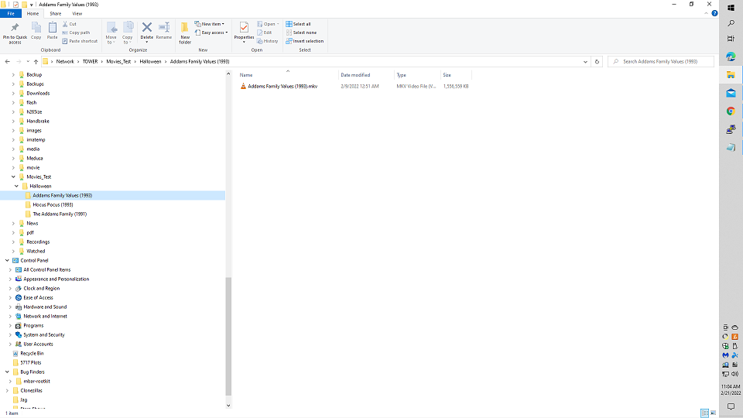Click Invert selection in the ribbon
This screenshot has height=418, width=743.
coord(305,41)
